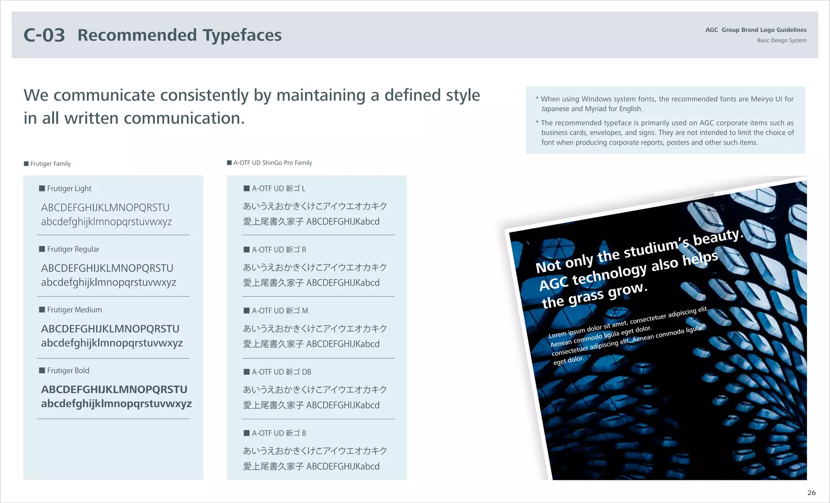Click the page number 26

click(x=811, y=493)
